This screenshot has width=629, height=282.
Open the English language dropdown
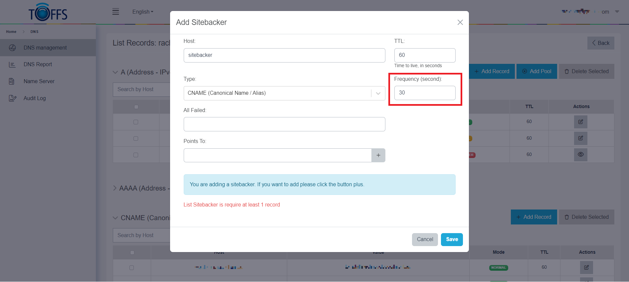[x=142, y=12]
